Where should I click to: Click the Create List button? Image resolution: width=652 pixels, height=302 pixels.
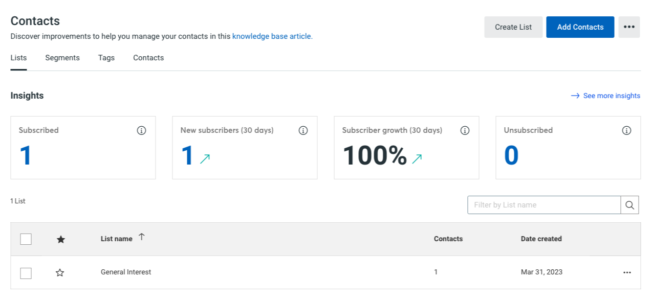click(x=513, y=27)
